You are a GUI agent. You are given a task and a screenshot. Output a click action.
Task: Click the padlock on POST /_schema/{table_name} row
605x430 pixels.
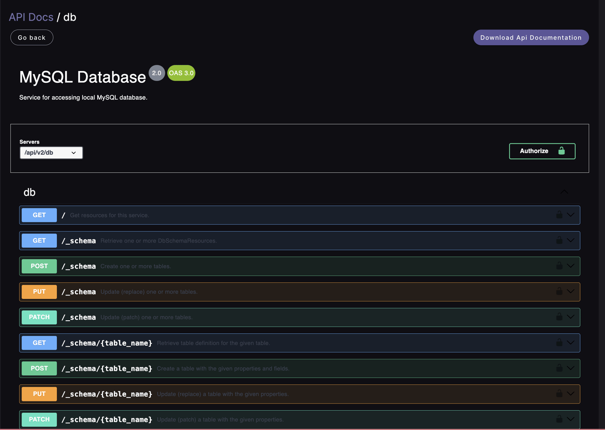click(x=559, y=368)
